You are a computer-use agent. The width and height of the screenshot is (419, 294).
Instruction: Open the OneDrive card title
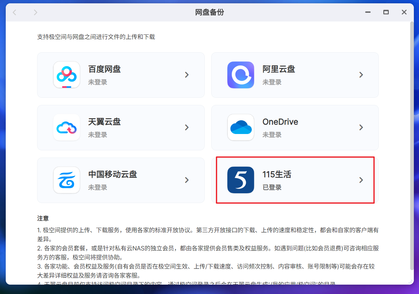pyautogui.click(x=280, y=122)
